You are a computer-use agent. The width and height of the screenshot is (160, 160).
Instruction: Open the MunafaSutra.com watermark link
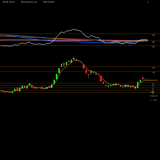coord(29,2)
